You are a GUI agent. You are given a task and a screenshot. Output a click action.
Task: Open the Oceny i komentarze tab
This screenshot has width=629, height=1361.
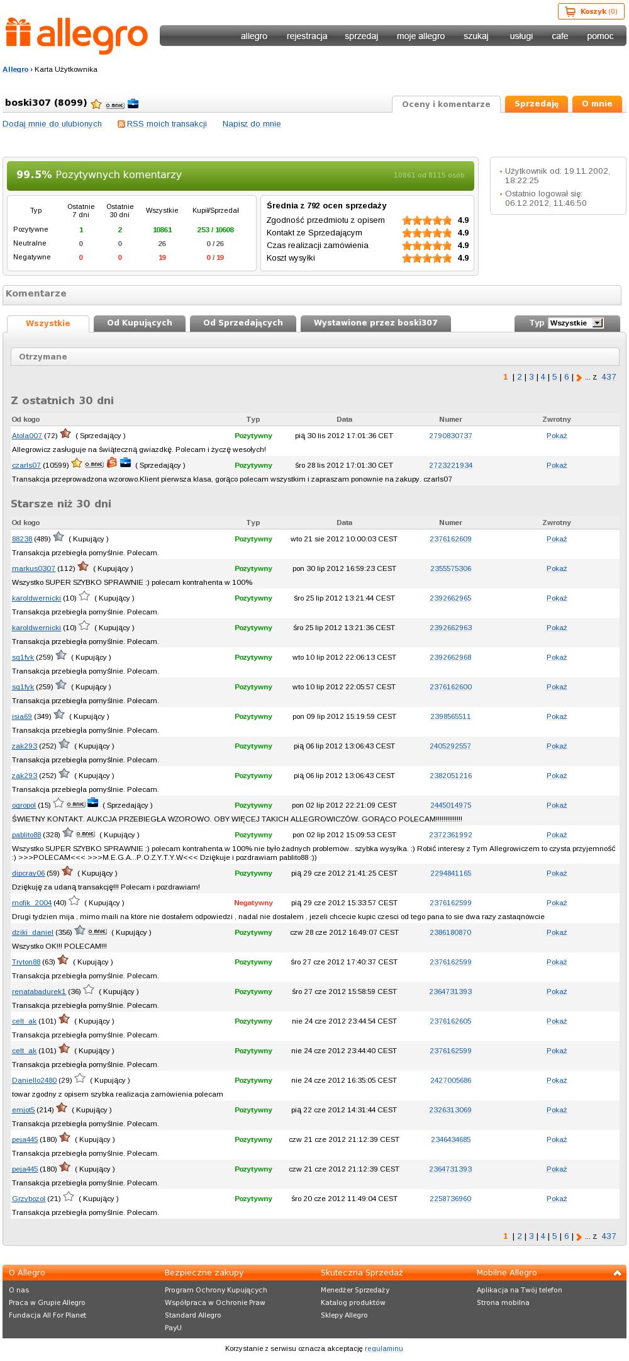[x=446, y=104]
